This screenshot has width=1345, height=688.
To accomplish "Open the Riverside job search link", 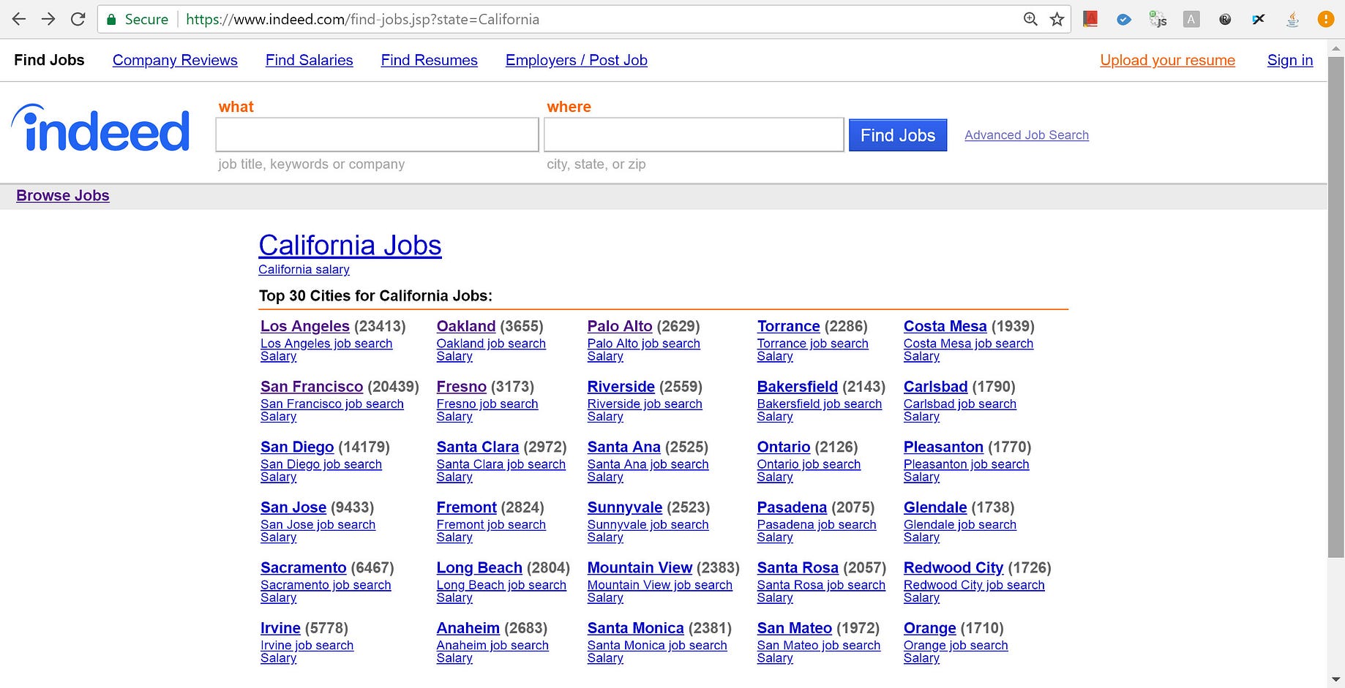I will 645,404.
